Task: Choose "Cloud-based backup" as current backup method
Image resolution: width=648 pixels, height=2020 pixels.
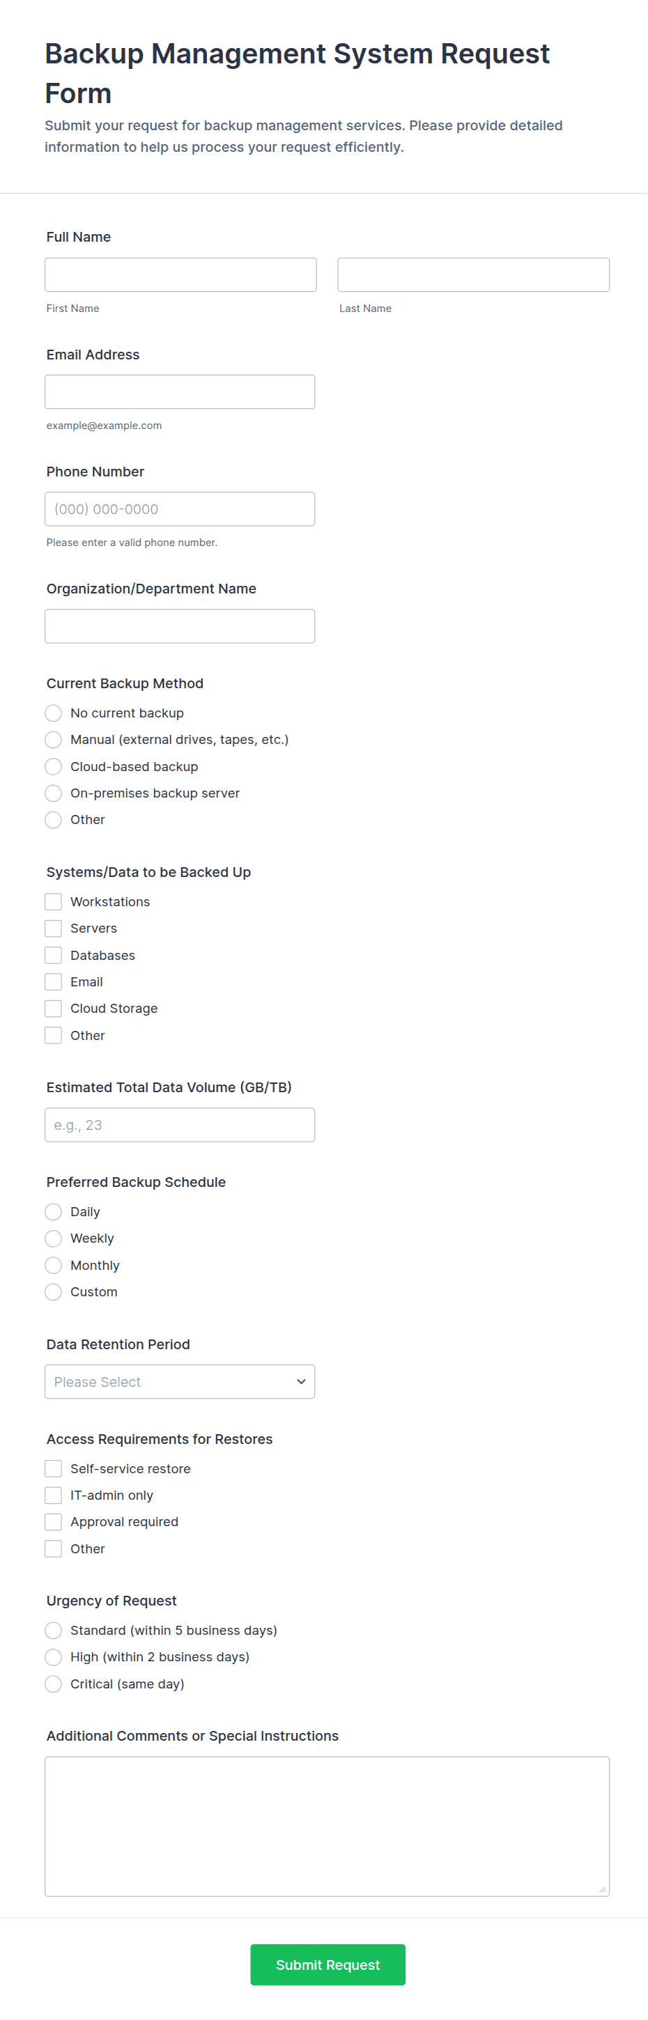Action: (x=52, y=766)
